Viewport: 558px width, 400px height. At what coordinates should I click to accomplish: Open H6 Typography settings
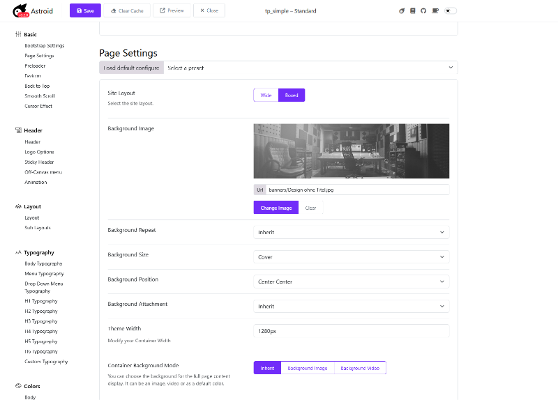(41, 351)
